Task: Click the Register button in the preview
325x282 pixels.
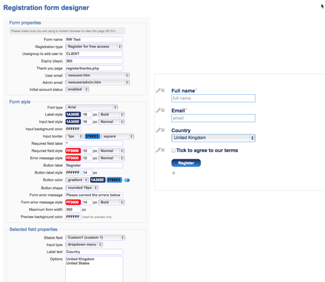Action: [x=186, y=163]
